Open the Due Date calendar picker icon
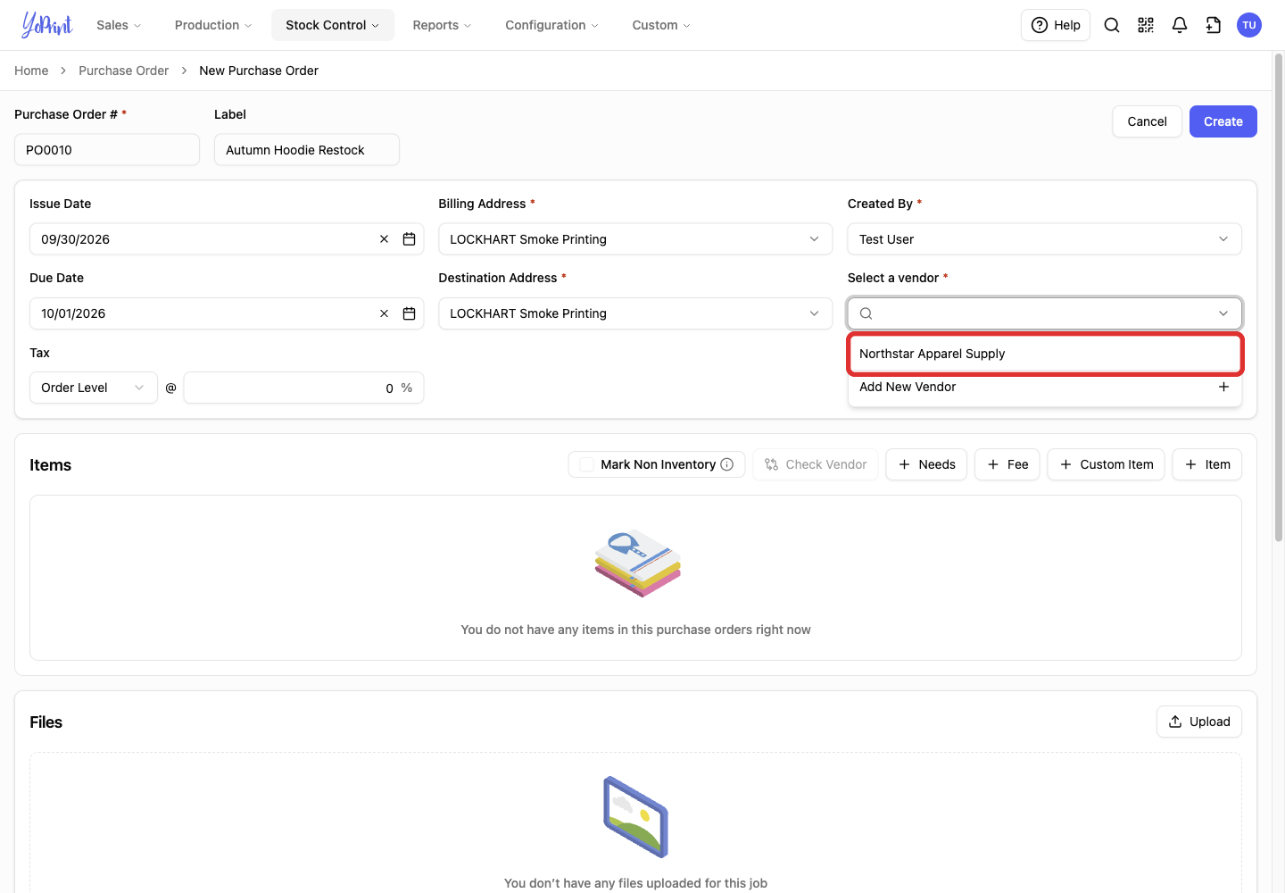The height and width of the screenshot is (893, 1285). (410, 313)
